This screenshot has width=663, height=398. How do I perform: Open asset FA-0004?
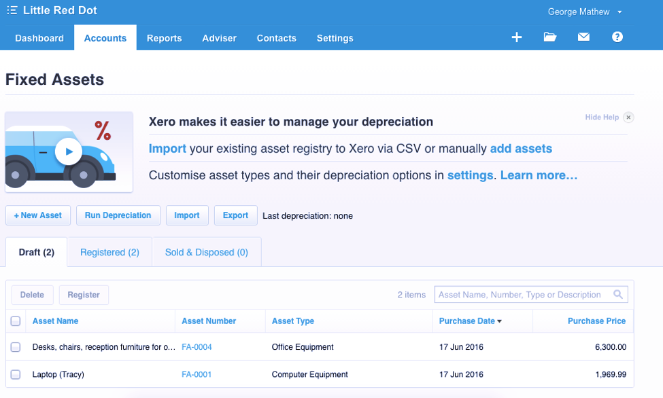click(197, 347)
